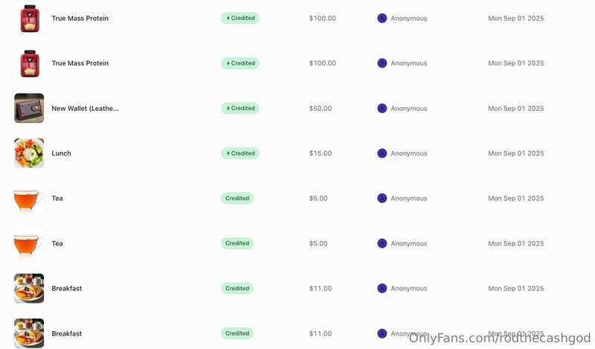Image resolution: width=595 pixels, height=349 pixels.
Task: Open the first Breakfast pancake thumbnail
Action: pyautogui.click(x=29, y=288)
